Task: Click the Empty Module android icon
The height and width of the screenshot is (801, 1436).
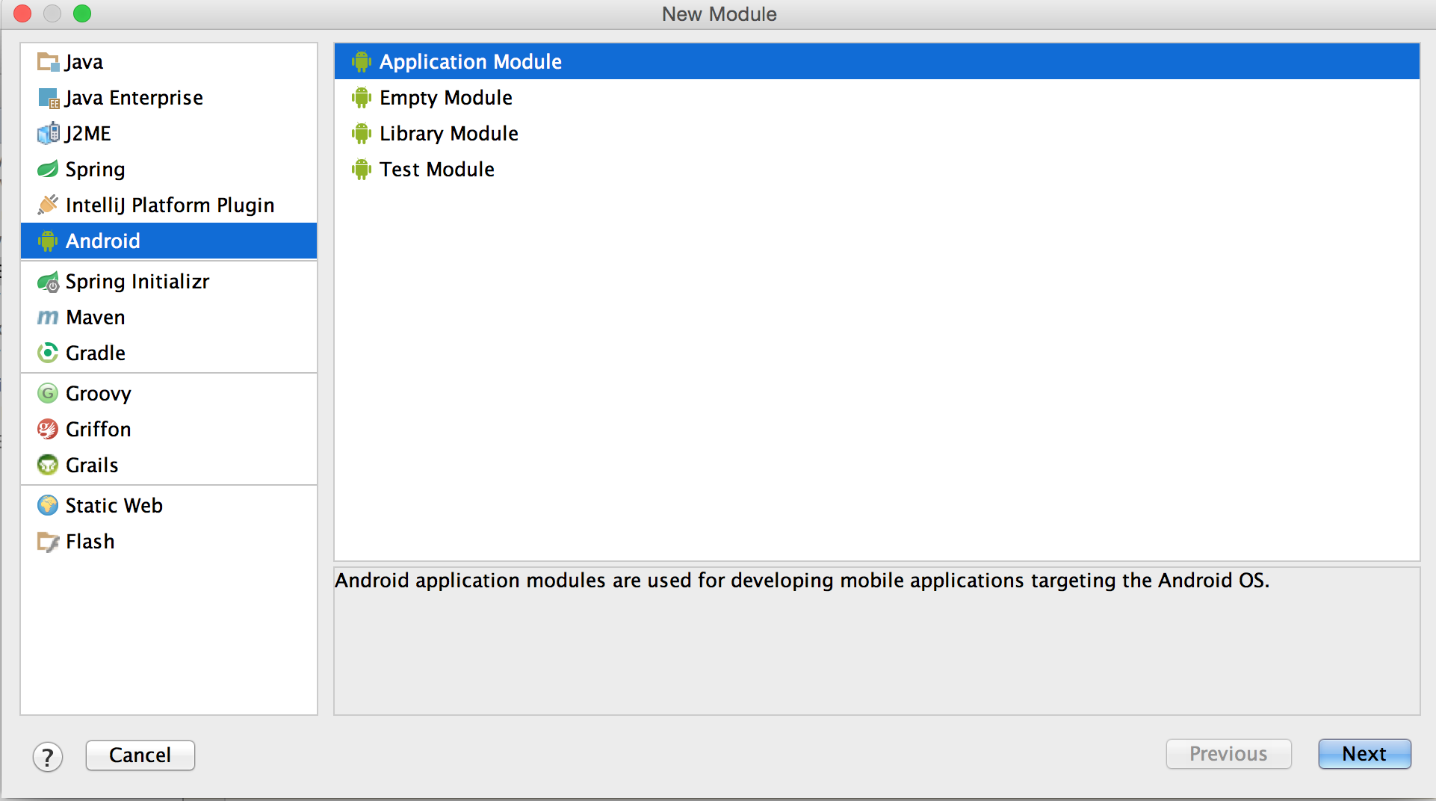Action: (x=362, y=98)
